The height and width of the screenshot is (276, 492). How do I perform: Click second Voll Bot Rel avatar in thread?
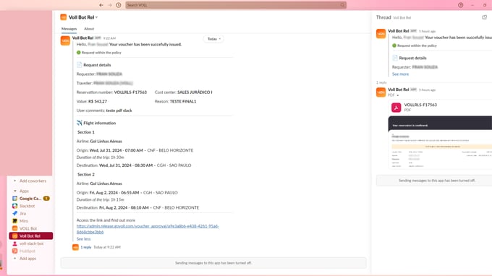tap(381, 92)
